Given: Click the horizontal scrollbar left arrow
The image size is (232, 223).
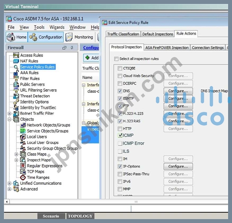Looking at the screenshot, I should click(x=7, y=202).
